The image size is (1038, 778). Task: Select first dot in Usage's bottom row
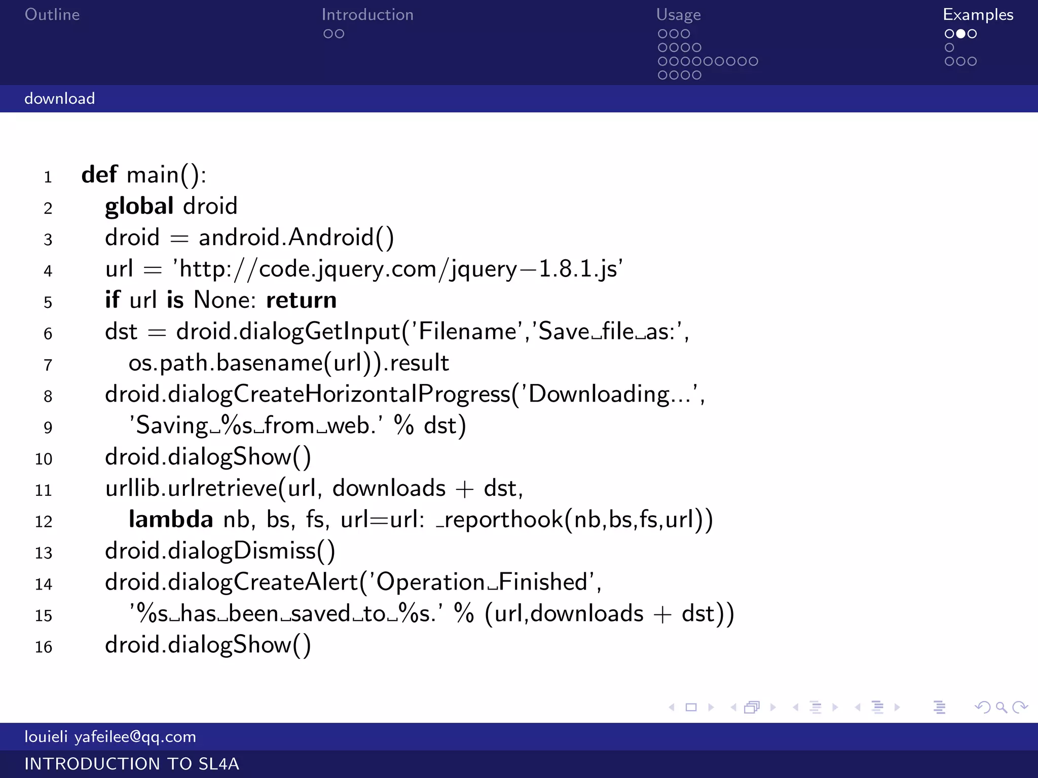(x=663, y=75)
